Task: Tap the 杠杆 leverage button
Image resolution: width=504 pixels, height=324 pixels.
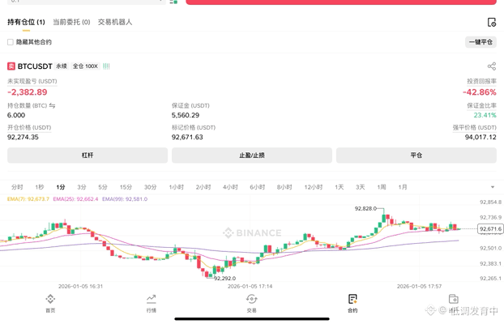Action: tap(88, 156)
